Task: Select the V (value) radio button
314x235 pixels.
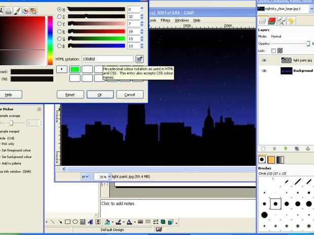Action: point(59,24)
